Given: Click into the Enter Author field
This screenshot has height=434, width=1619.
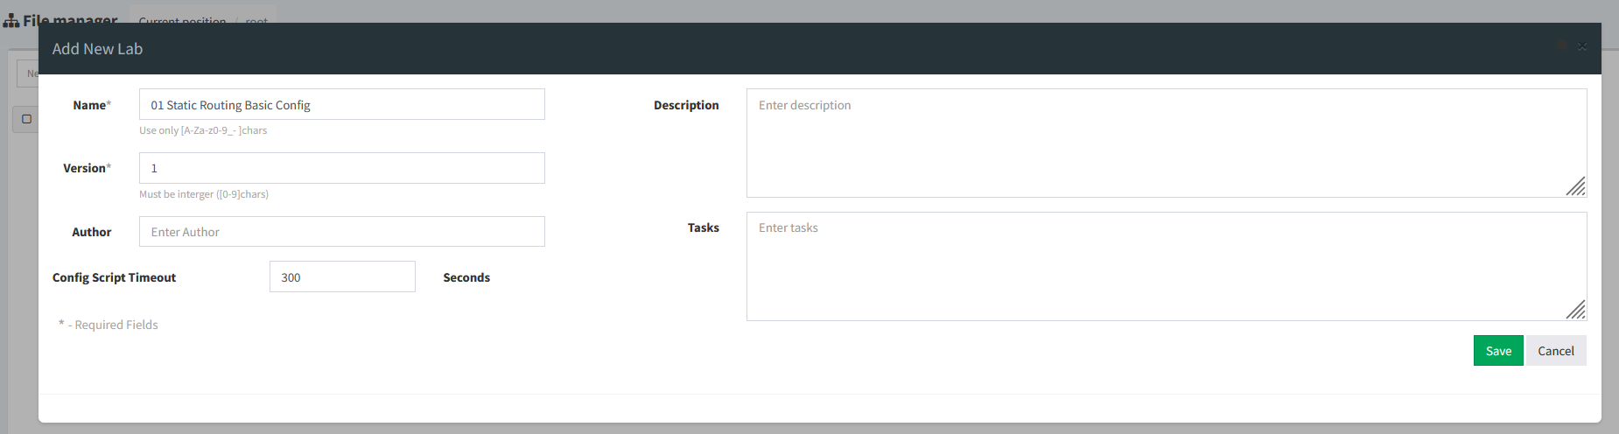Looking at the screenshot, I should (342, 232).
